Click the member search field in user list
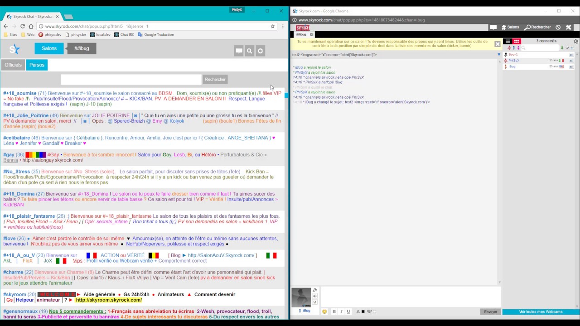580x326 pixels. [540, 48]
